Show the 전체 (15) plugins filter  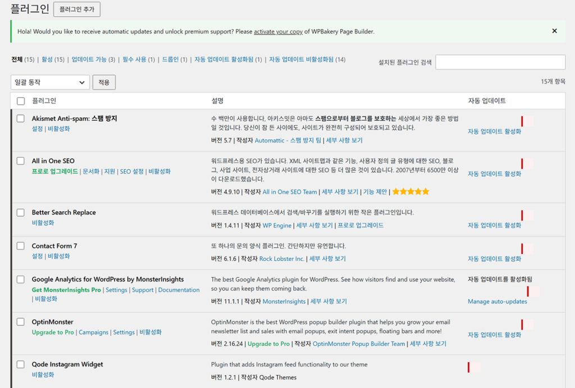click(22, 59)
